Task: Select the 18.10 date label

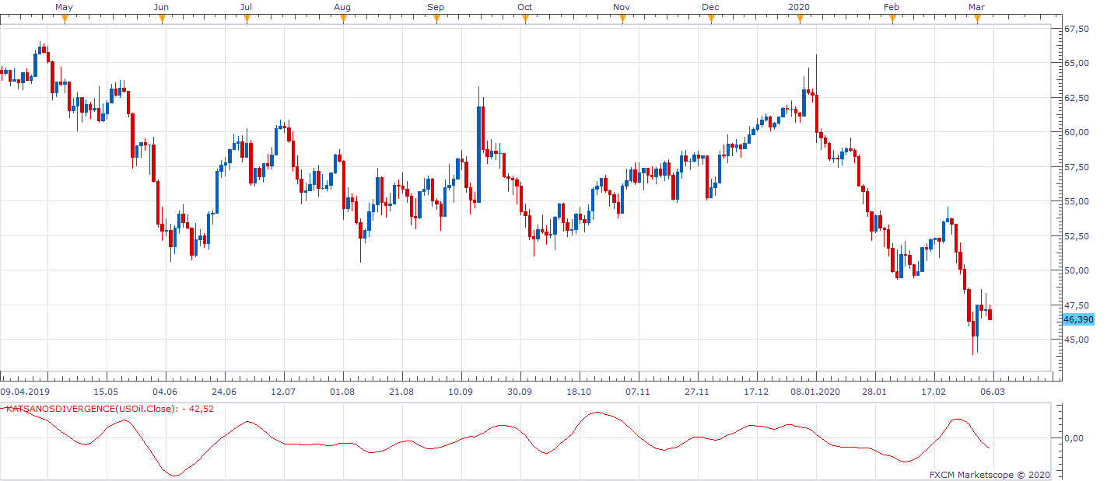Action: pyautogui.click(x=579, y=392)
